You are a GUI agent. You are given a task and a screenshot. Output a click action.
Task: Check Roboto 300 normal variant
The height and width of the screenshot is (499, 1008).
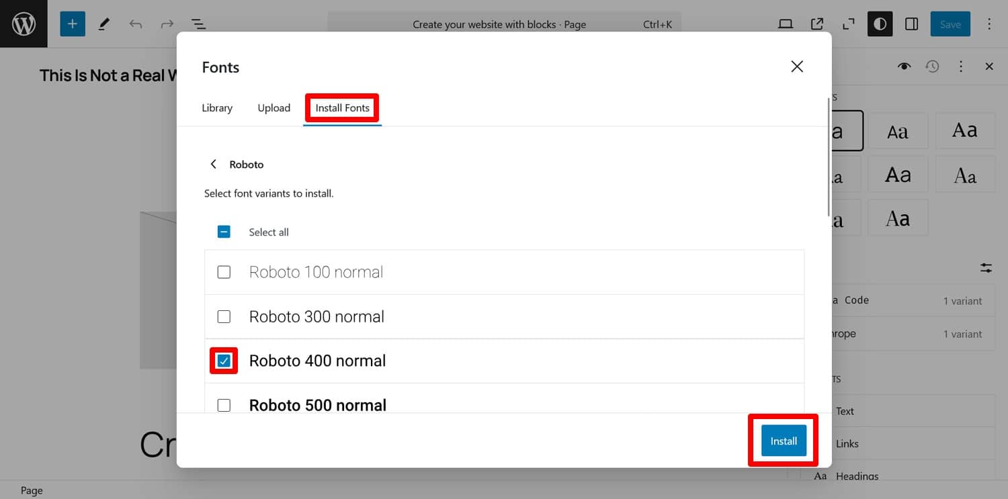click(224, 316)
